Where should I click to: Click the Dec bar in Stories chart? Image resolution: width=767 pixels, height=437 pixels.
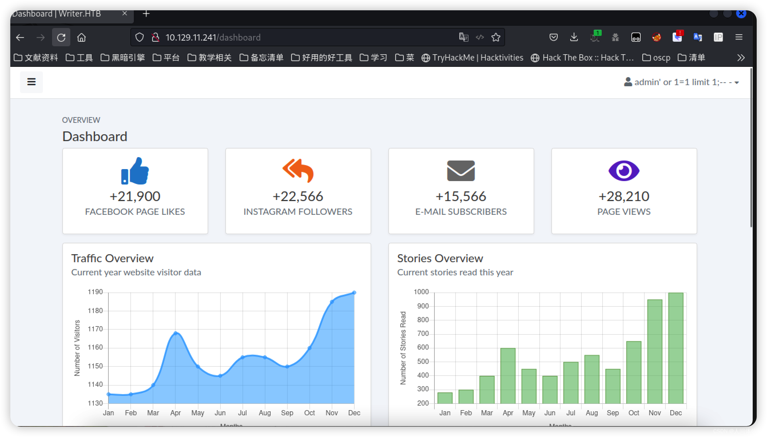(x=675, y=348)
